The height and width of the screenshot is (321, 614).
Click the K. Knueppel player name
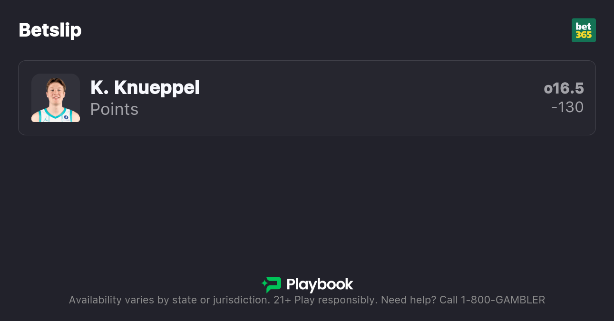(x=145, y=88)
